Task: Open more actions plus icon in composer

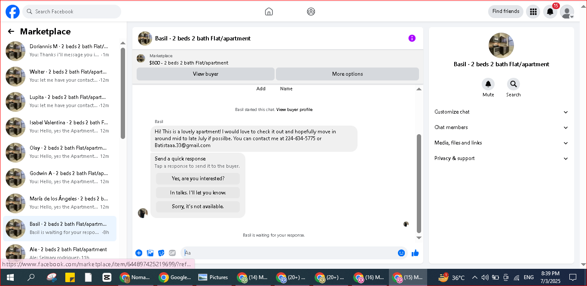Action: click(x=139, y=253)
